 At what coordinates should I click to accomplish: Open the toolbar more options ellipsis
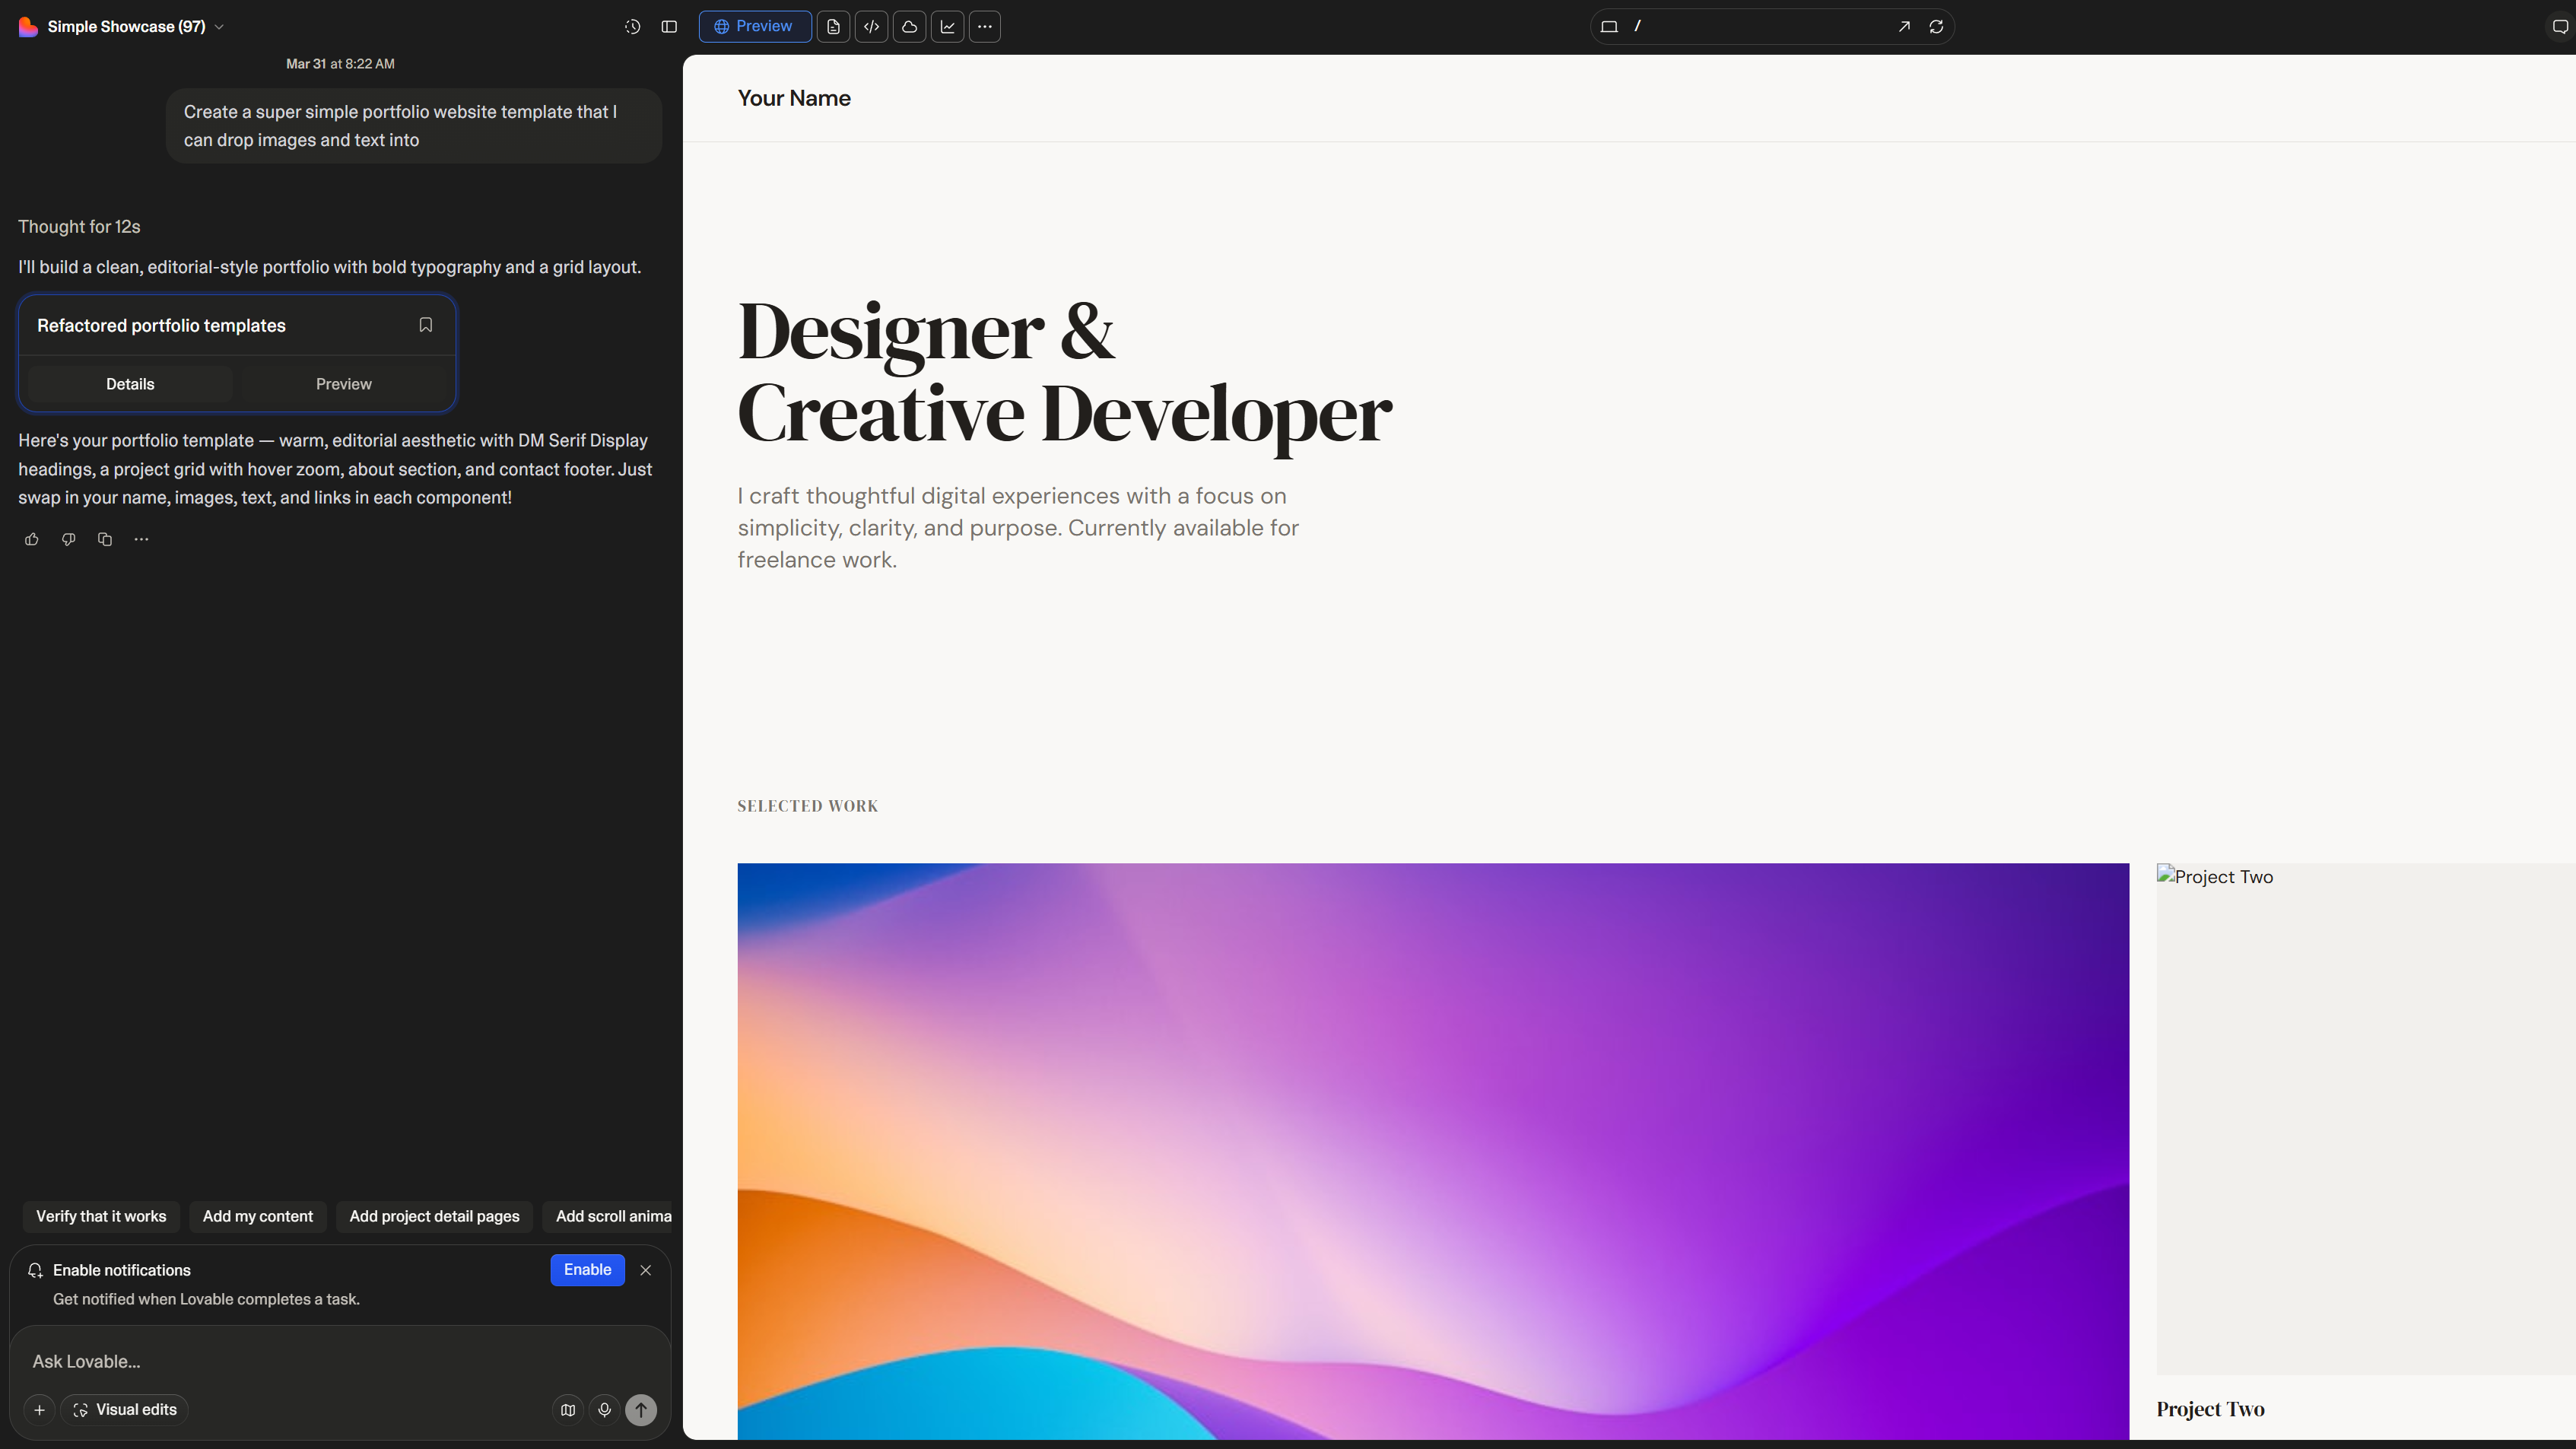[x=985, y=27]
